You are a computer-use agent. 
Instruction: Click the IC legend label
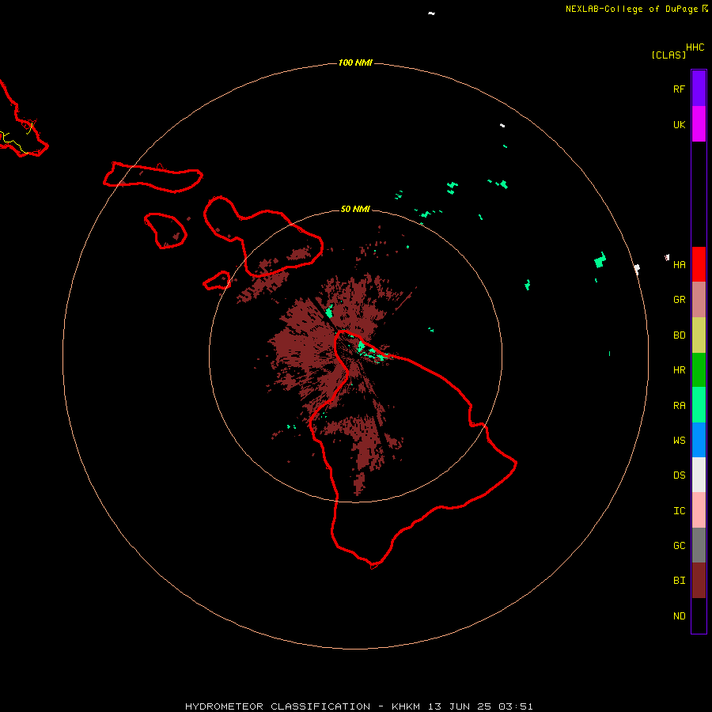coord(679,510)
